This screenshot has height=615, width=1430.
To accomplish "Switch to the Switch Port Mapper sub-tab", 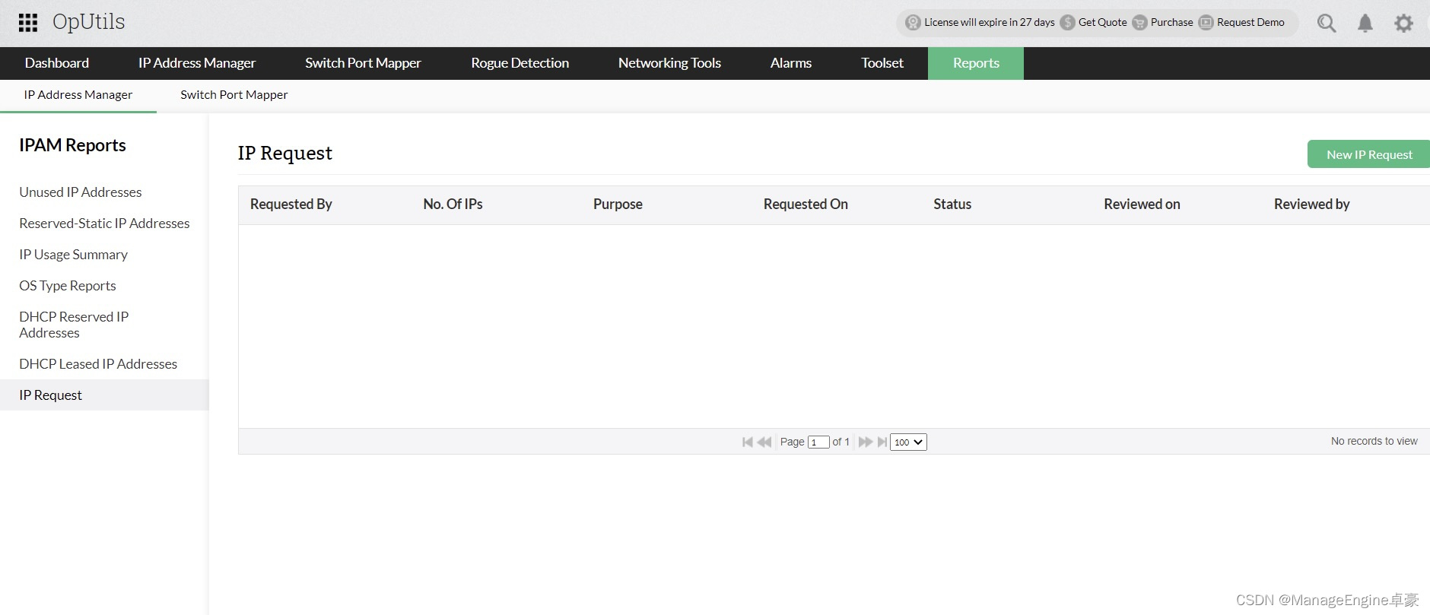I will [234, 95].
